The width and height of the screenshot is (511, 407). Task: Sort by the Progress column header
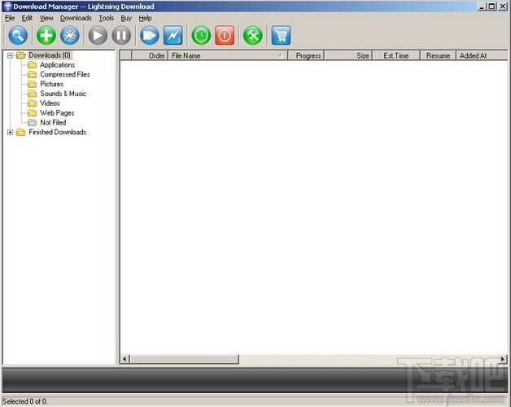coord(306,56)
